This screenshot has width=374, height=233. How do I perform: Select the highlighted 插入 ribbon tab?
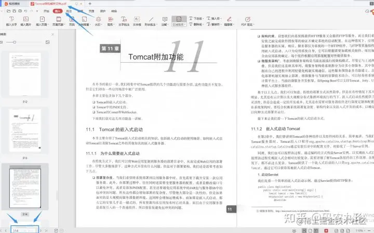tap(58, 11)
